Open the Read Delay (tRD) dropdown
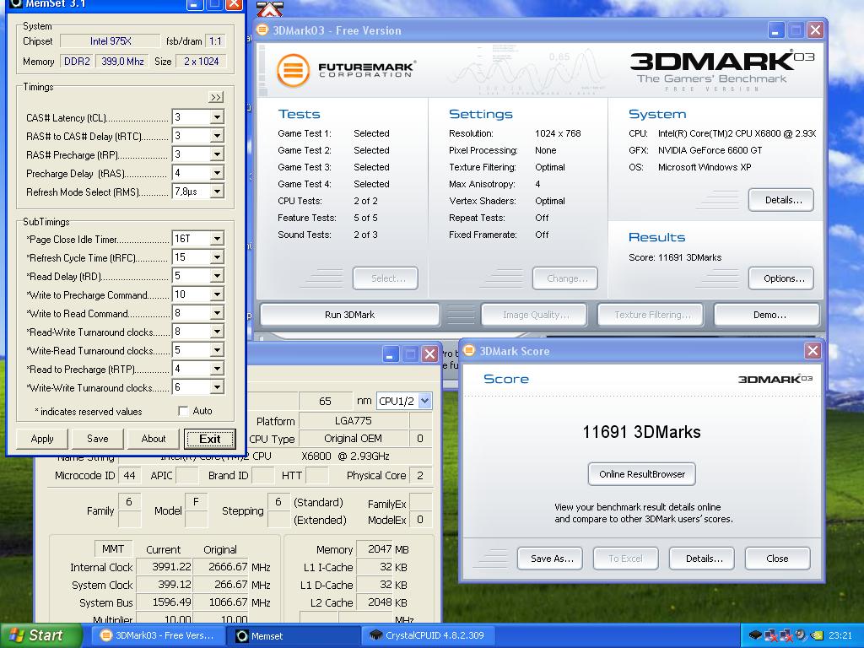Screen dimensions: 864x648 217,276
